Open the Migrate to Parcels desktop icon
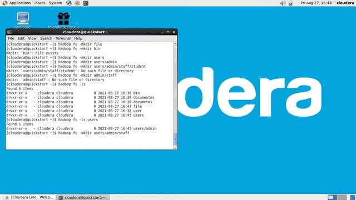 (63, 21)
